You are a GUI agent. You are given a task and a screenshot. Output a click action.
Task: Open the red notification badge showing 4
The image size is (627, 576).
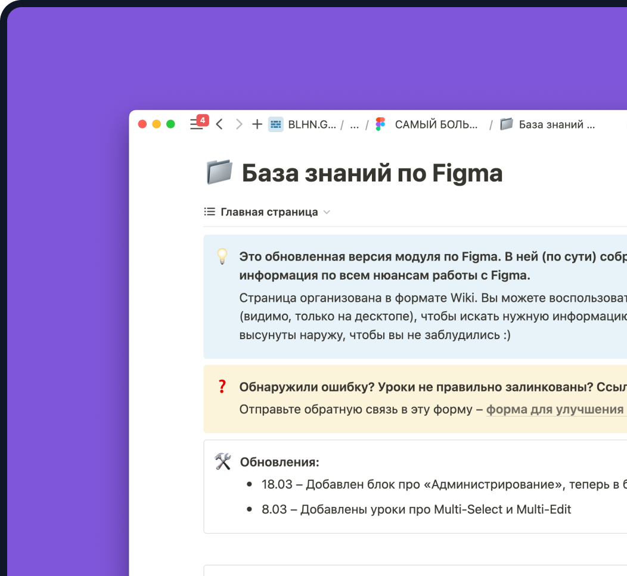(203, 120)
